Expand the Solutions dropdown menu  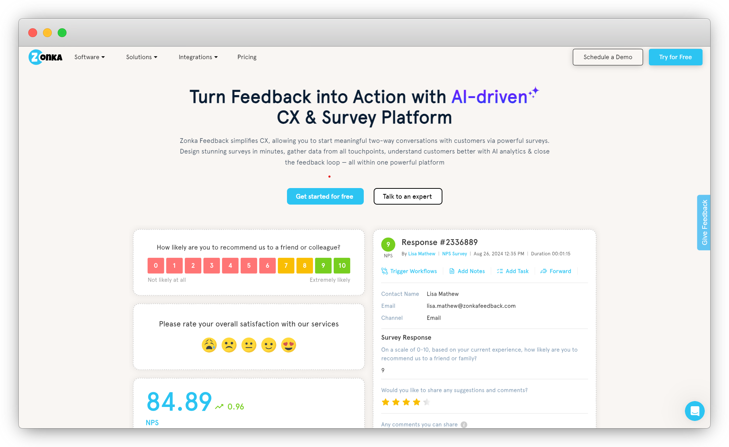[141, 57]
